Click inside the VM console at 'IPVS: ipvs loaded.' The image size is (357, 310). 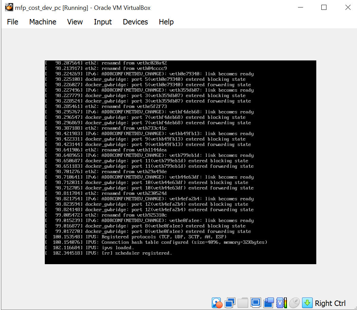point(90,248)
